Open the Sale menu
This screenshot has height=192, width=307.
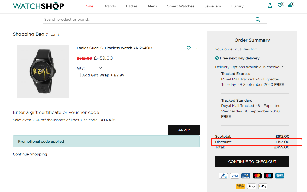click(89, 6)
